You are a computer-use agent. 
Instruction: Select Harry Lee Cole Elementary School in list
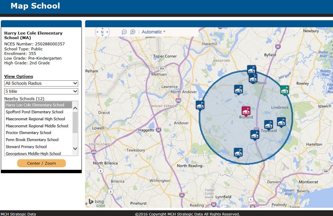[38, 105]
